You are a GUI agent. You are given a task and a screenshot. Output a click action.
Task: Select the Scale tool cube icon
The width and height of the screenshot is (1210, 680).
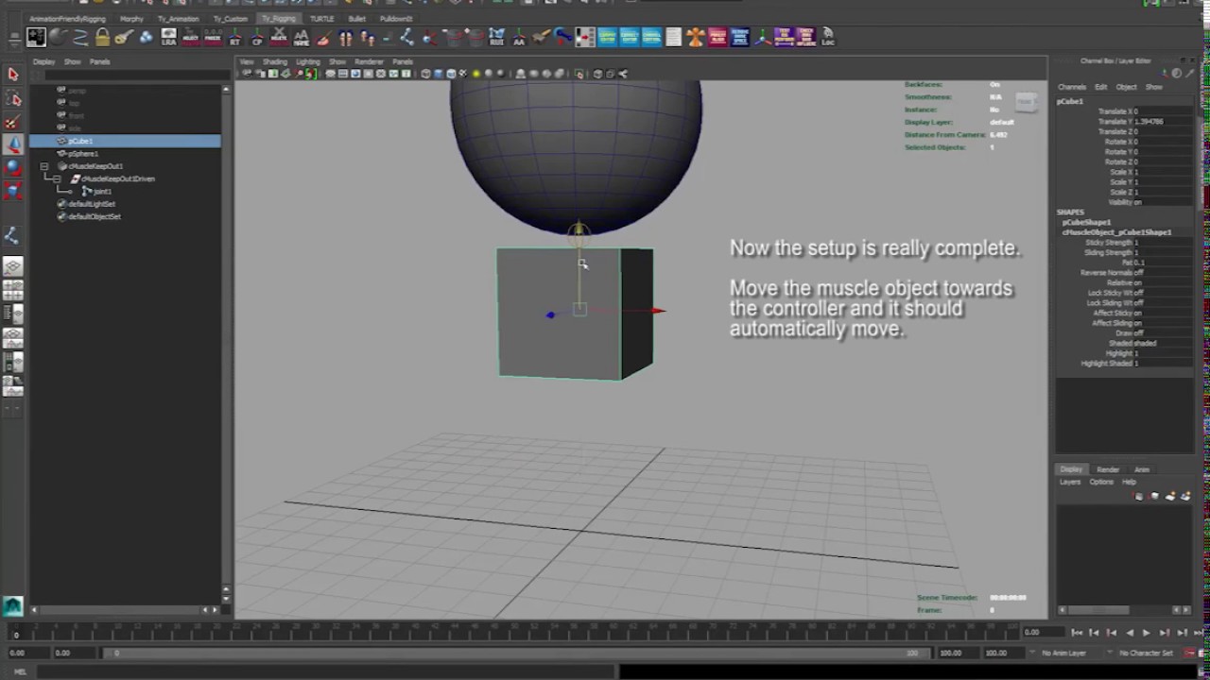(x=13, y=190)
